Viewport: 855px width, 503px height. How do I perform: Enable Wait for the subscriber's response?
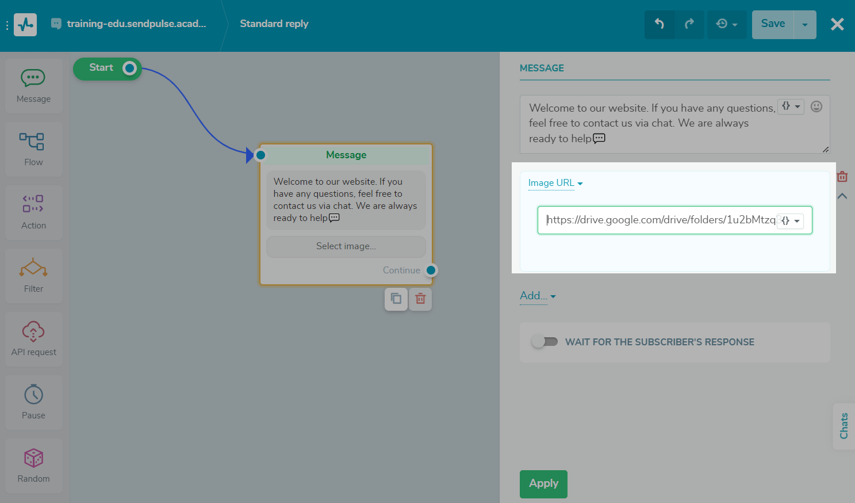(x=545, y=341)
